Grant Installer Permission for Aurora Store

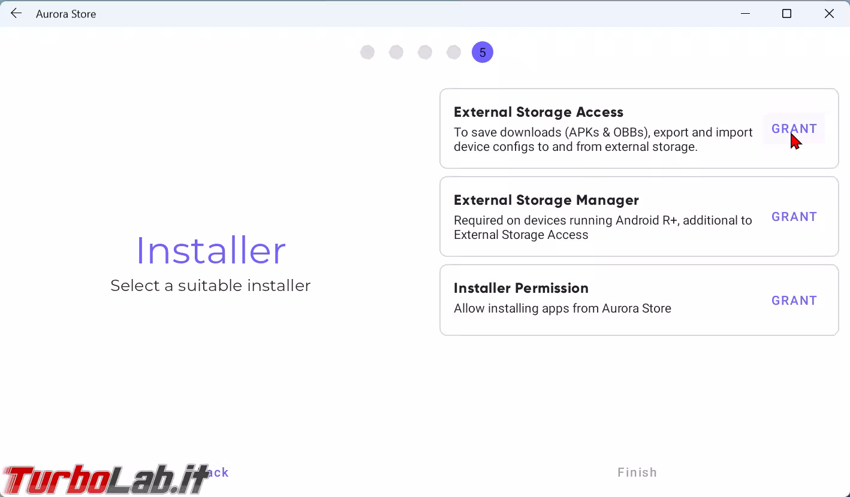(x=794, y=301)
